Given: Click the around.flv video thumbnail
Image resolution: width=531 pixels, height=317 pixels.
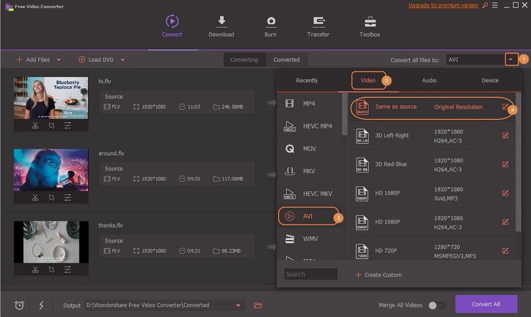Looking at the screenshot, I should [51, 170].
